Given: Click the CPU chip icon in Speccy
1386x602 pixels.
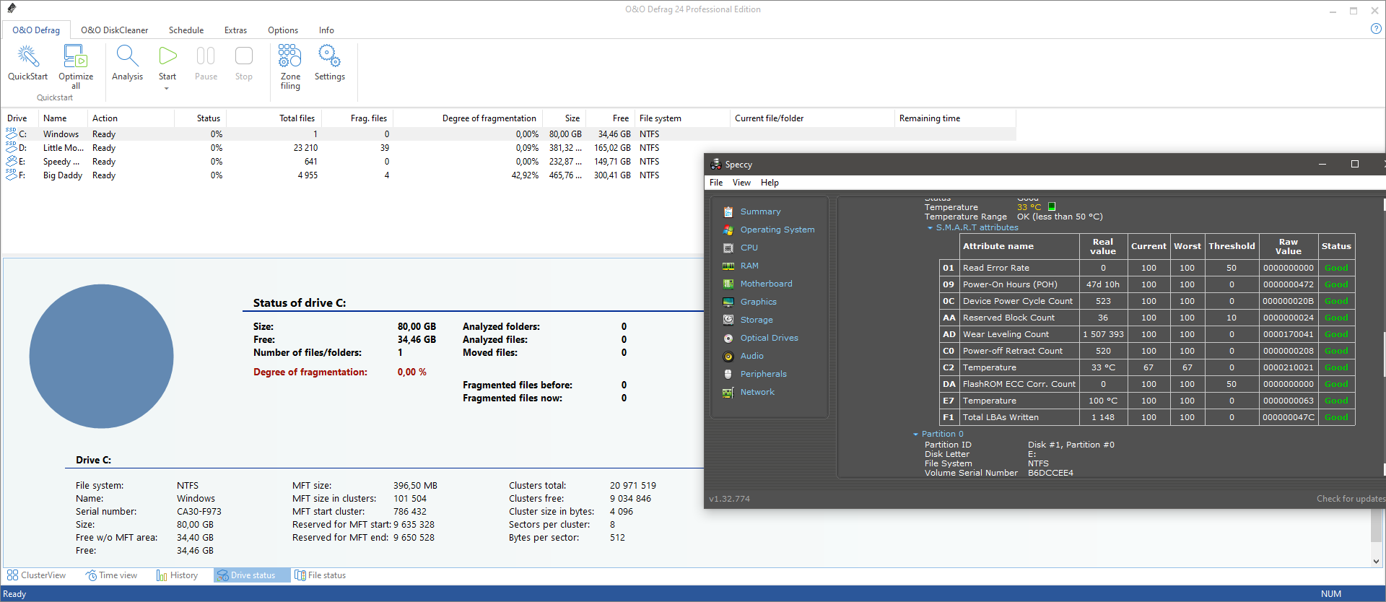Looking at the screenshot, I should point(728,248).
